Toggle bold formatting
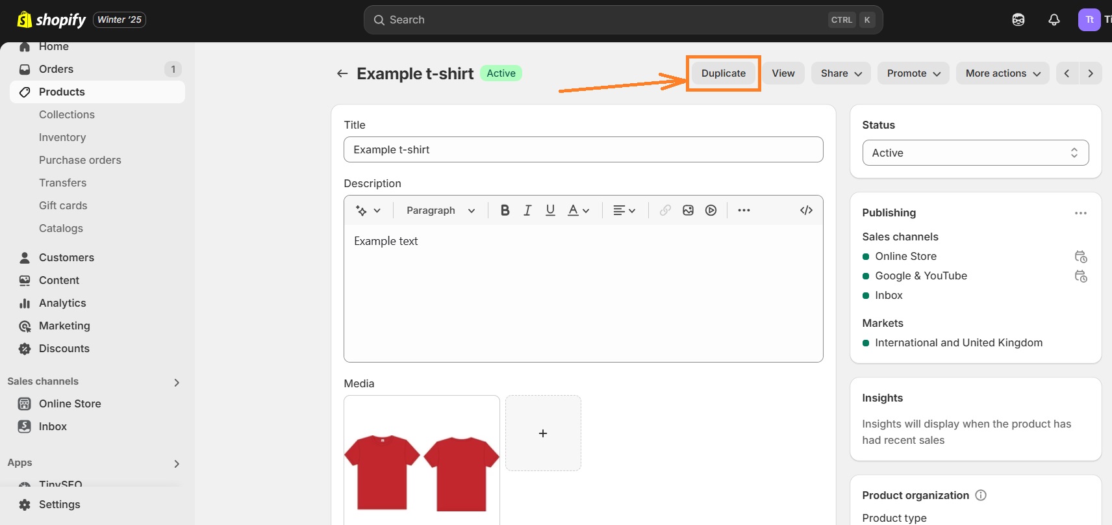Image resolution: width=1112 pixels, height=525 pixels. (505, 211)
